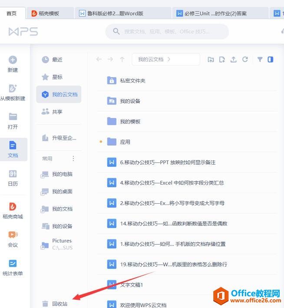
Task: Open 统计表单 form icon
Action: click(x=13, y=264)
